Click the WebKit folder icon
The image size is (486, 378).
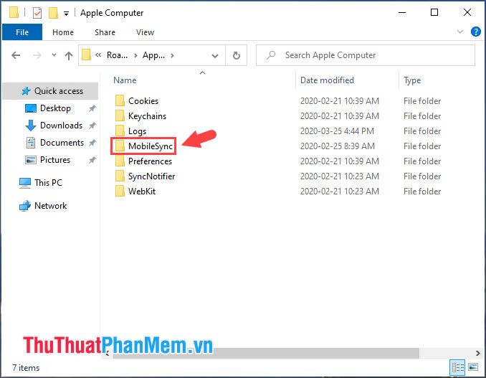coord(120,192)
